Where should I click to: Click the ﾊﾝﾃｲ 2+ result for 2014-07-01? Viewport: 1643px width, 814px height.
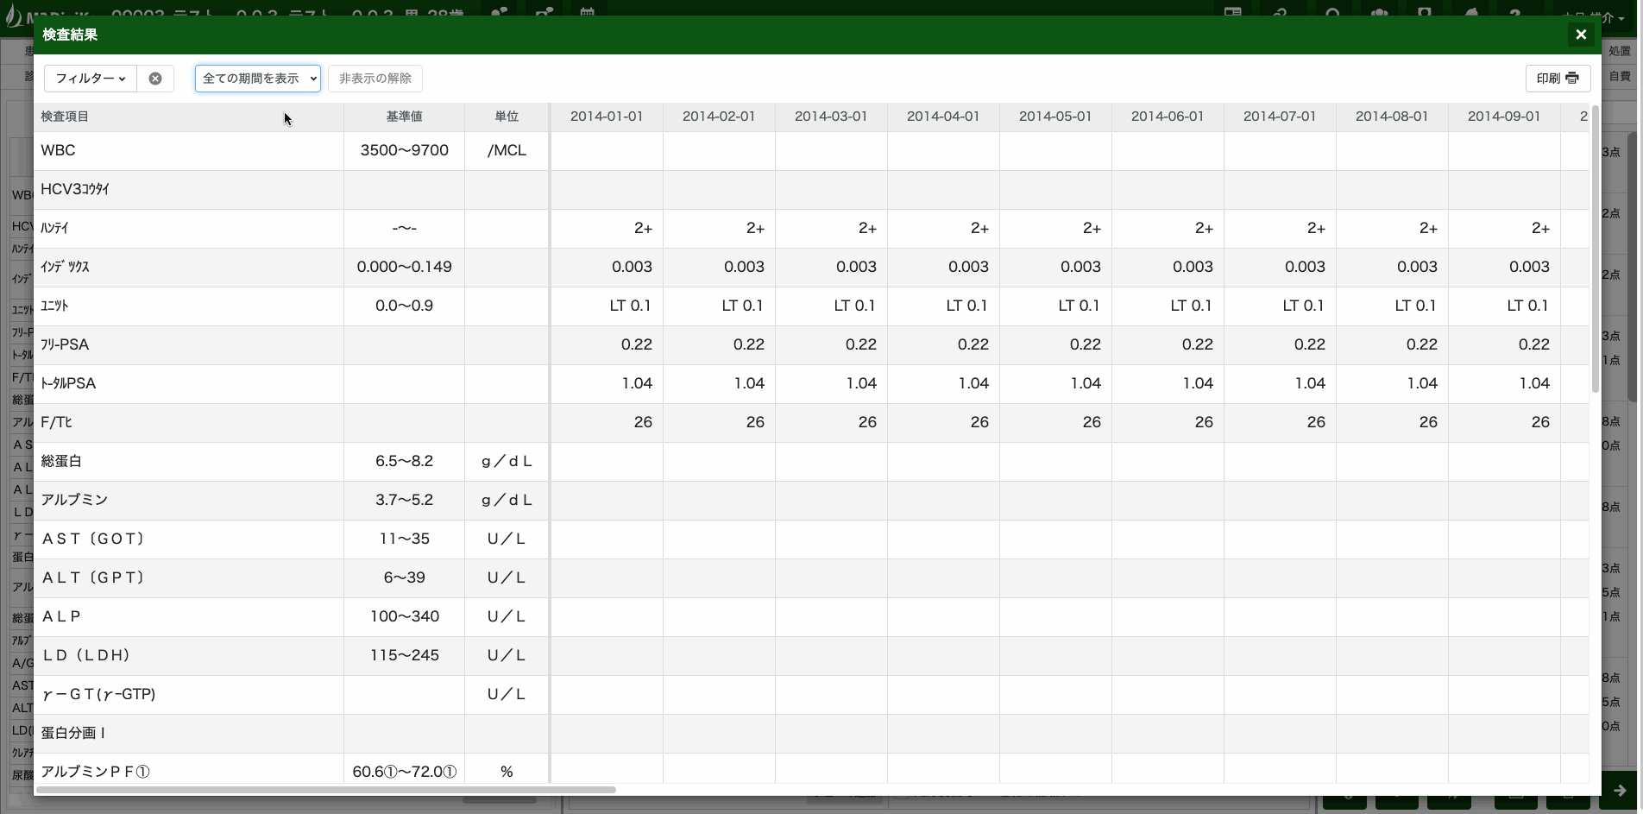[x=1316, y=228]
